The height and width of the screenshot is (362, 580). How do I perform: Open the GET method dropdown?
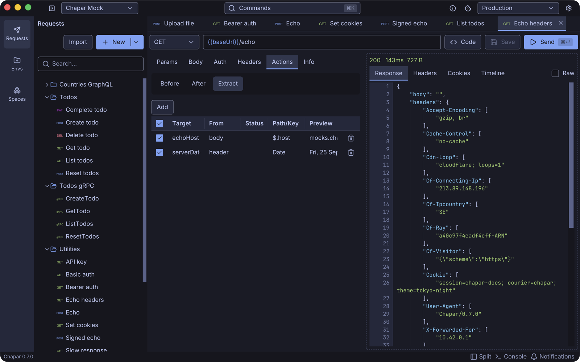[174, 42]
